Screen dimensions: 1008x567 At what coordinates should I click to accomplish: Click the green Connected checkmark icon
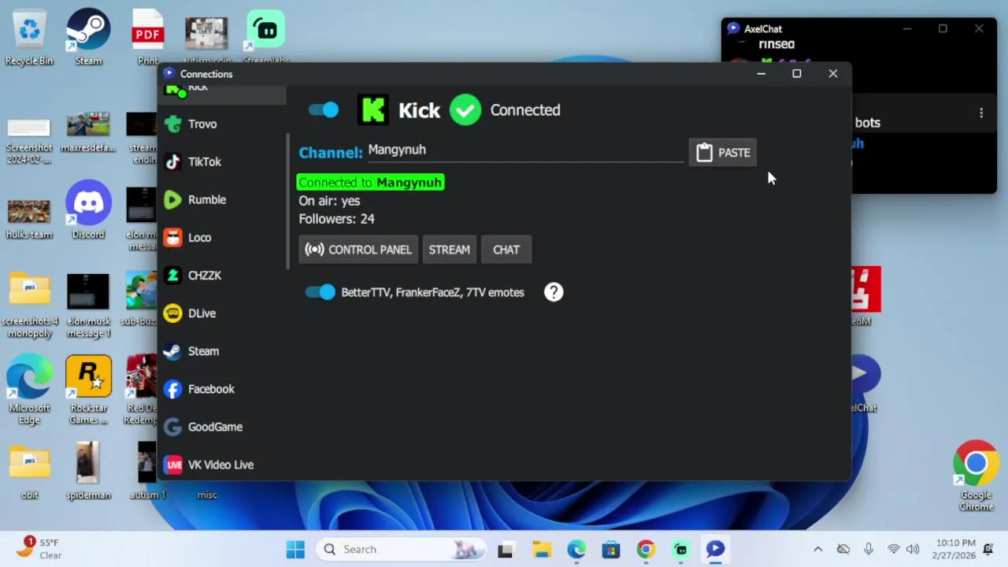coord(465,110)
